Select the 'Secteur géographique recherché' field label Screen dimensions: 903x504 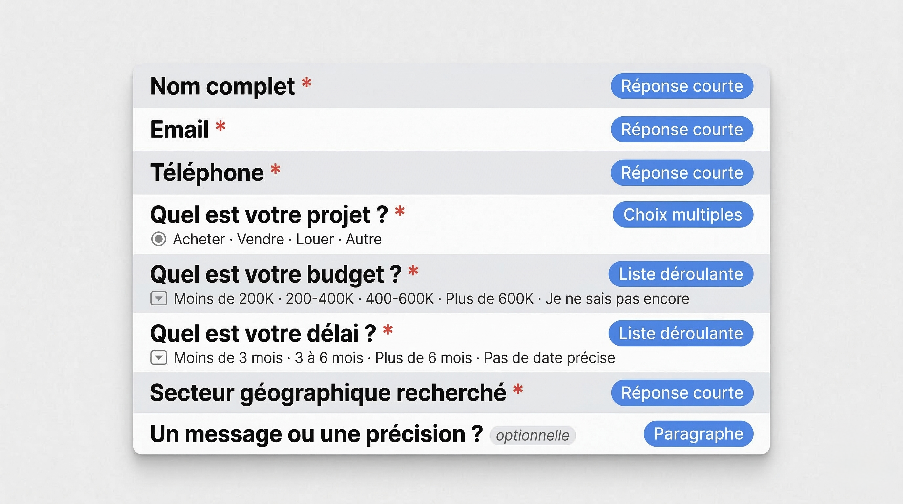click(x=328, y=392)
